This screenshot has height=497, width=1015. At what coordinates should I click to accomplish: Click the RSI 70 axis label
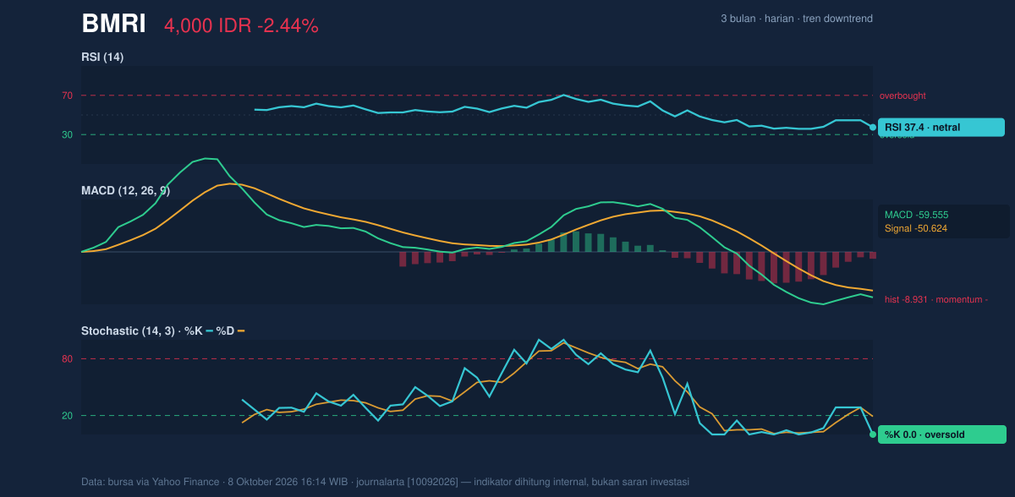[x=67, y=96]
